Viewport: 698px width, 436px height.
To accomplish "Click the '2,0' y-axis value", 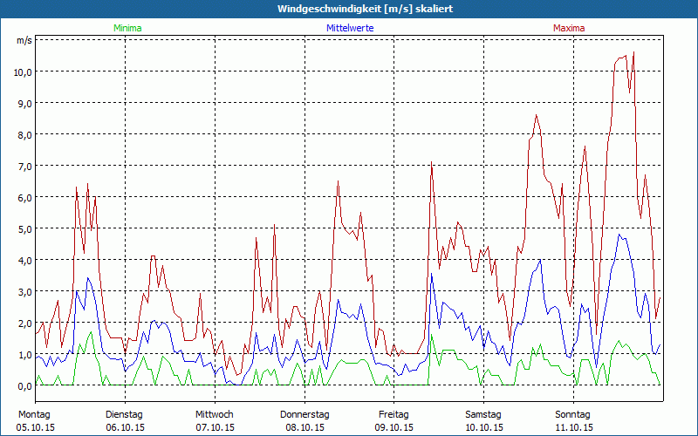I will click(x=25, y=323).
